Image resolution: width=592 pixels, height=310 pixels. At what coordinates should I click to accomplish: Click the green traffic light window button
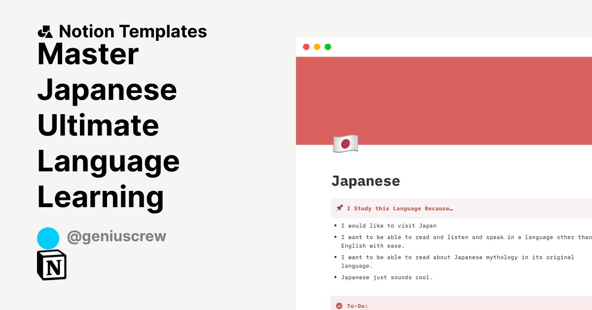point(328,47)
